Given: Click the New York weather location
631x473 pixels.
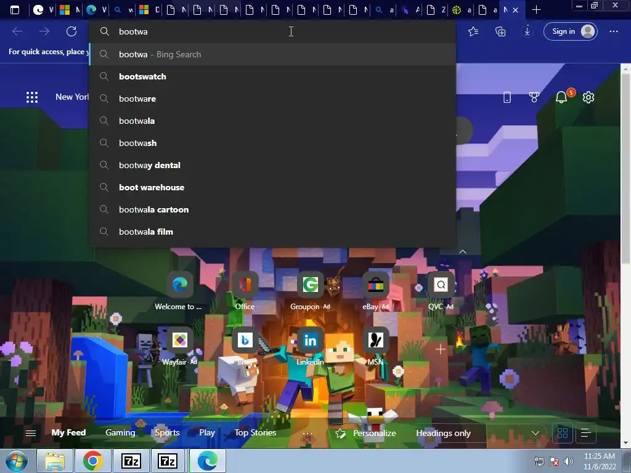Looking at the screenshot, I should [72, 97].
